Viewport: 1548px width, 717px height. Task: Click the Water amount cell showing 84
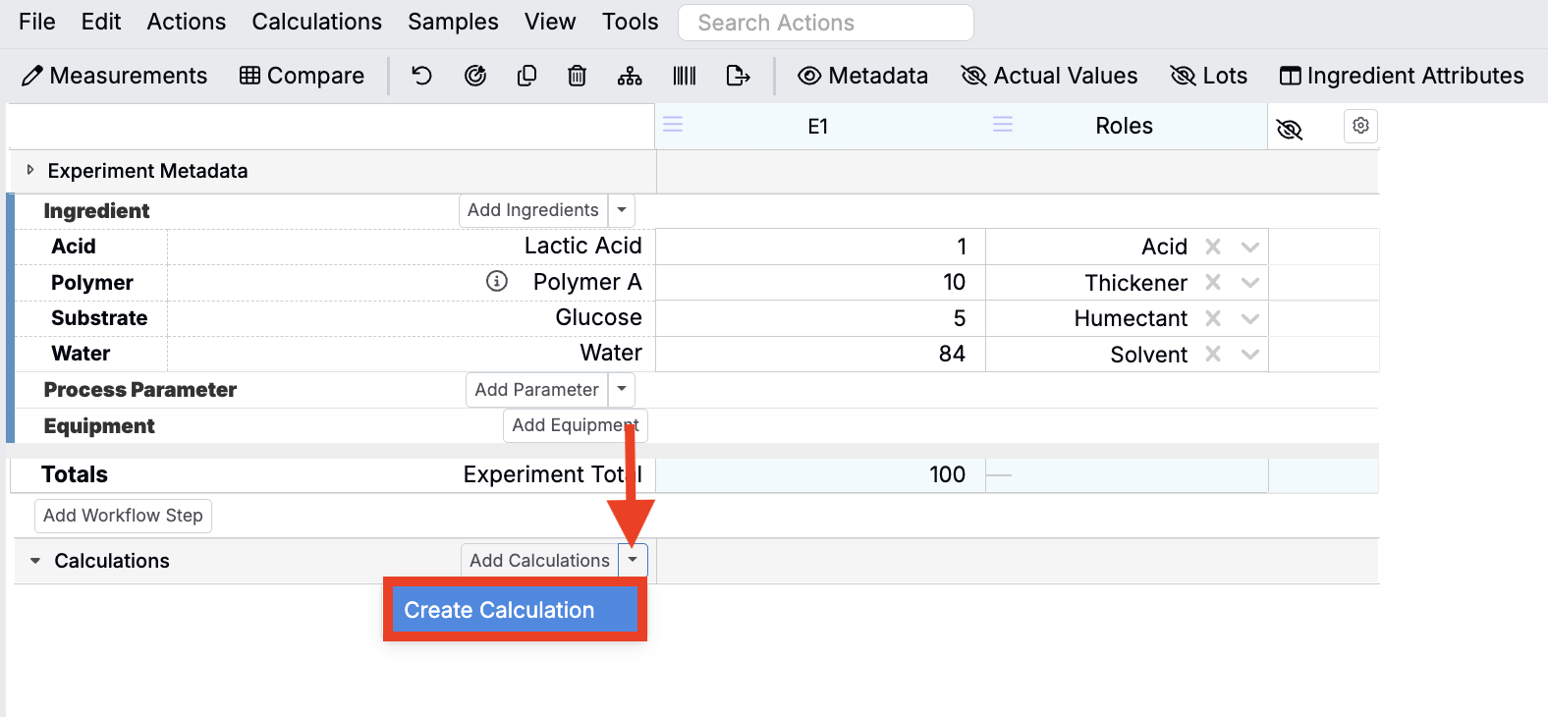click(820, 355)
